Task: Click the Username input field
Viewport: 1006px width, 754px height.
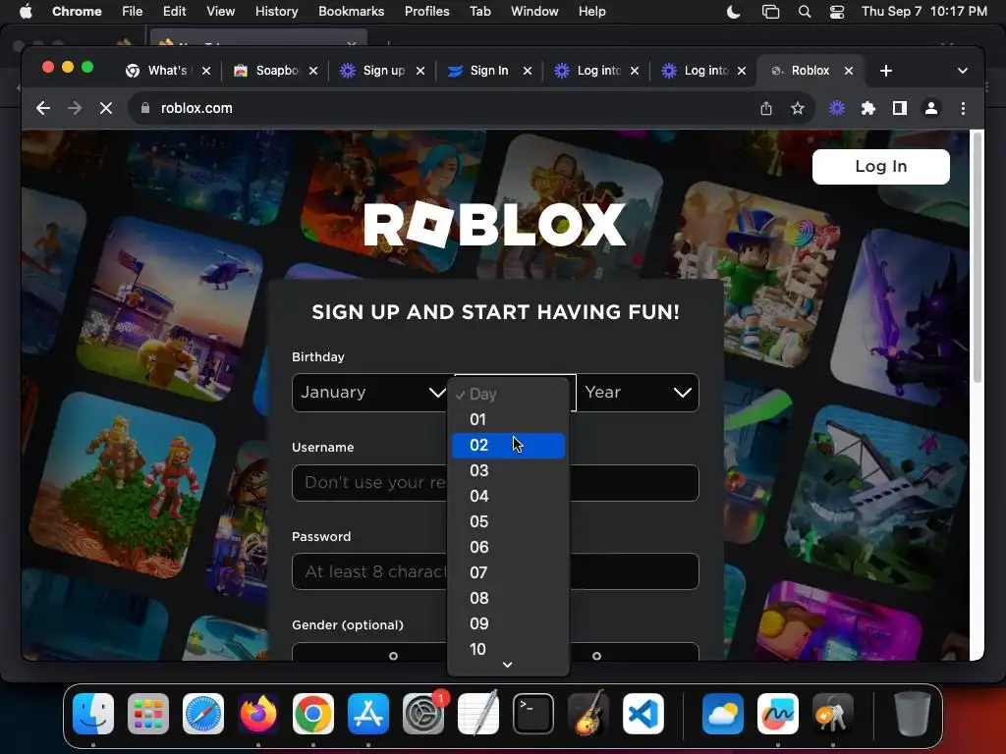Action: [x=495, y=483]
